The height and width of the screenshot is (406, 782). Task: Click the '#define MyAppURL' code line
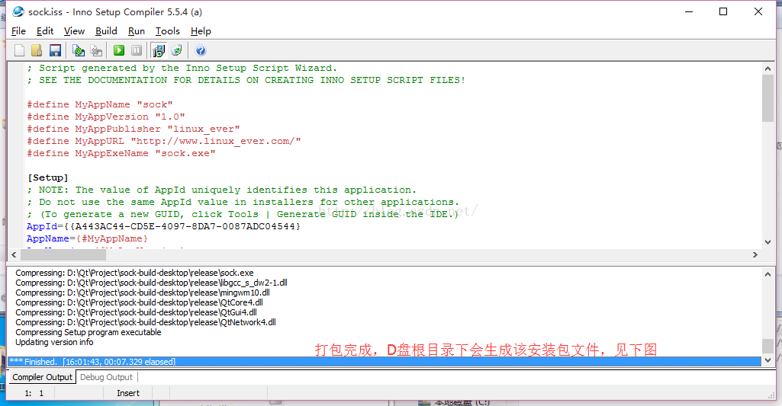point(164,141)
